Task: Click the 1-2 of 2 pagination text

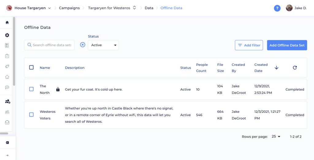Action: (296, 137)
